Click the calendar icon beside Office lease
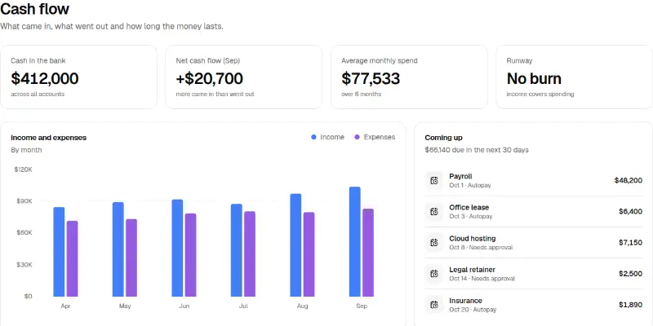The width and height of the screenshot is (653, 326). click(434, 212)
